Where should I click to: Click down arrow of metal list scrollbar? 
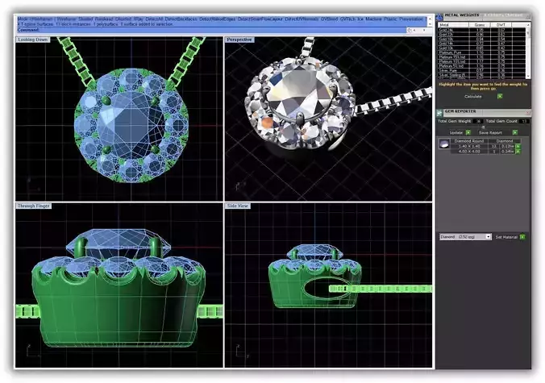[x=528, y=76]
